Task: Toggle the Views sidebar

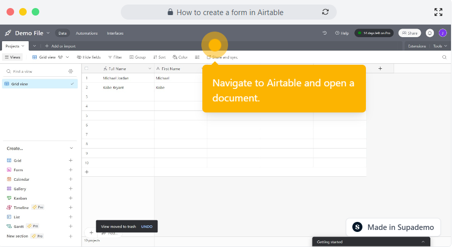Action: click(x=13, y=57)
